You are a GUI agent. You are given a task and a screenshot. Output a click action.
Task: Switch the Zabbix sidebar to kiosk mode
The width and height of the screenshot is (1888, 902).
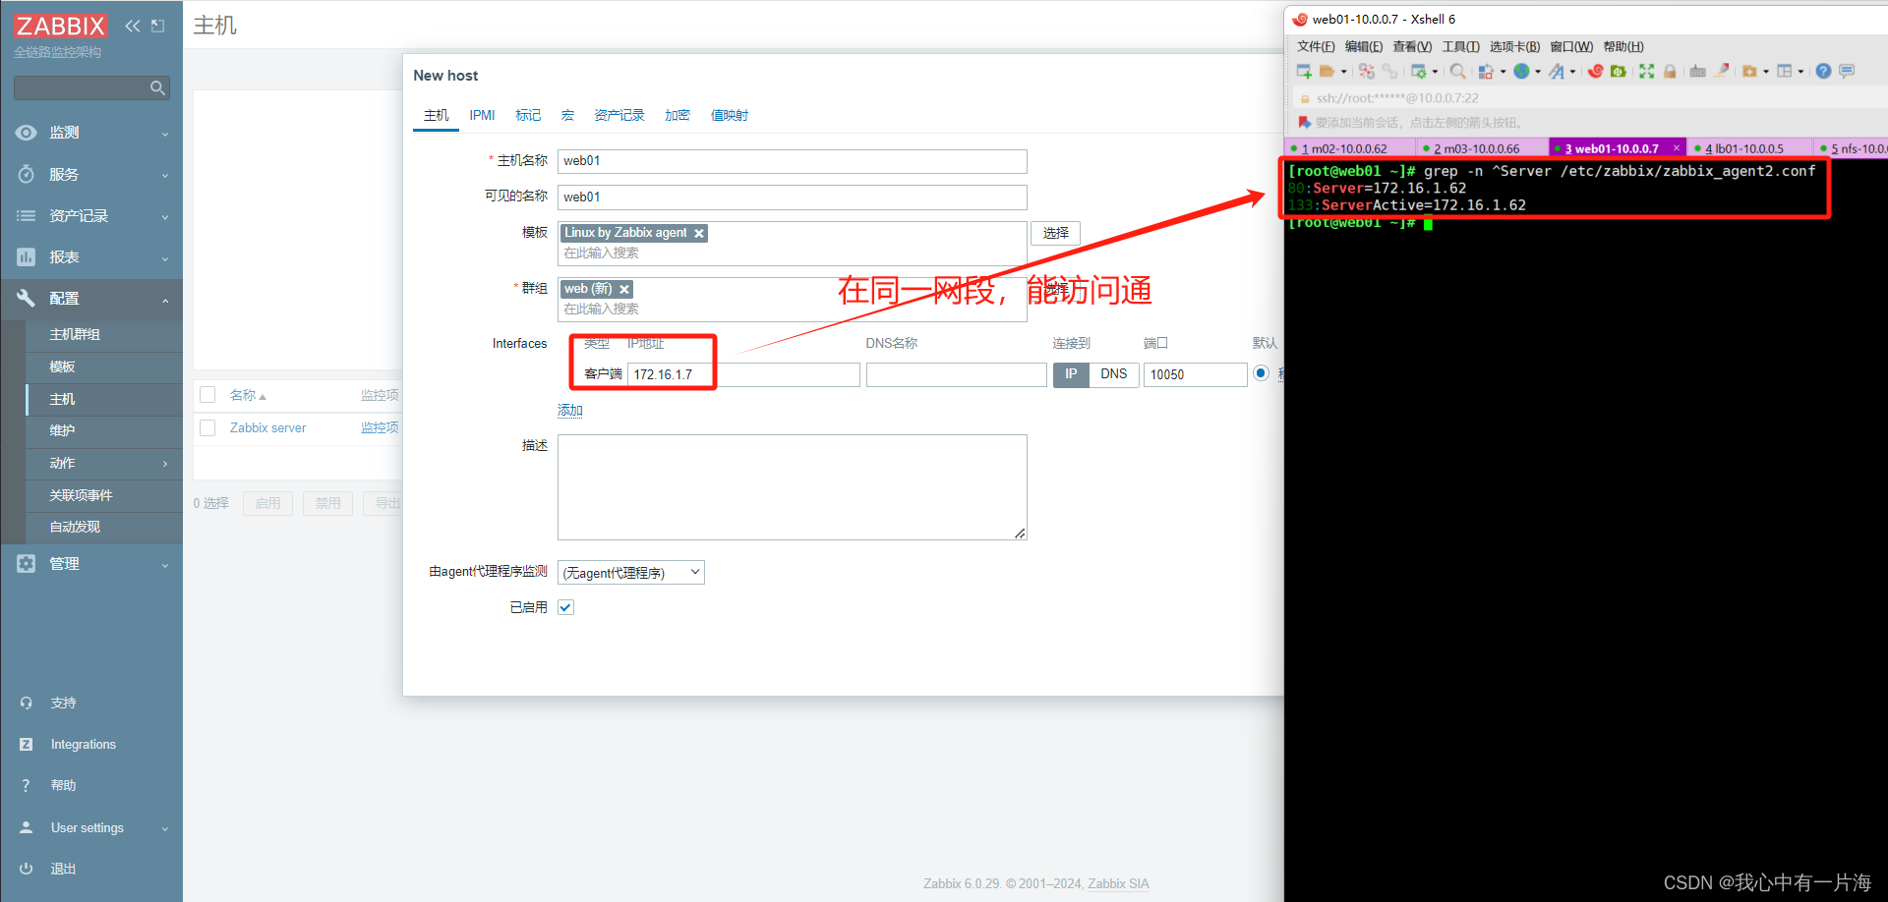(x=158, y=26)
